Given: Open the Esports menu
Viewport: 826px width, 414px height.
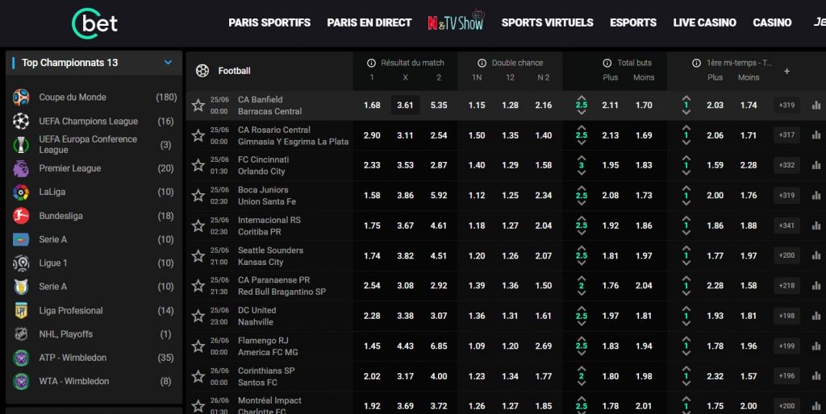Looking at the screenshot, I should click(633, 23).
